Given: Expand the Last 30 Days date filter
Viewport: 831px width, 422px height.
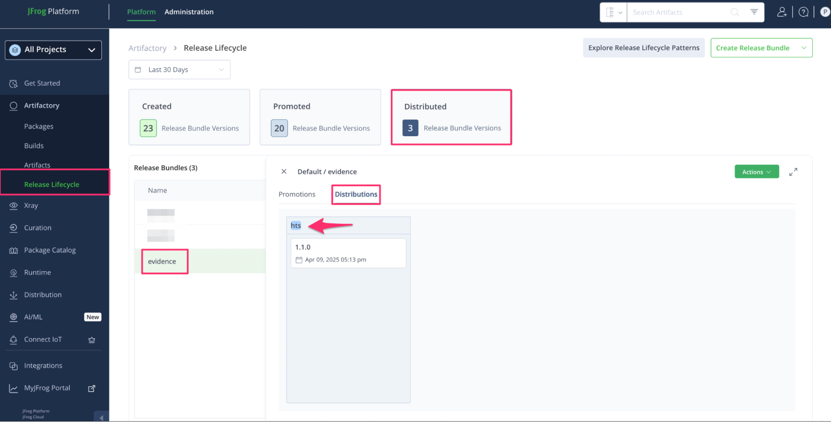Looking at the screenshot, I should click(179, 70).
